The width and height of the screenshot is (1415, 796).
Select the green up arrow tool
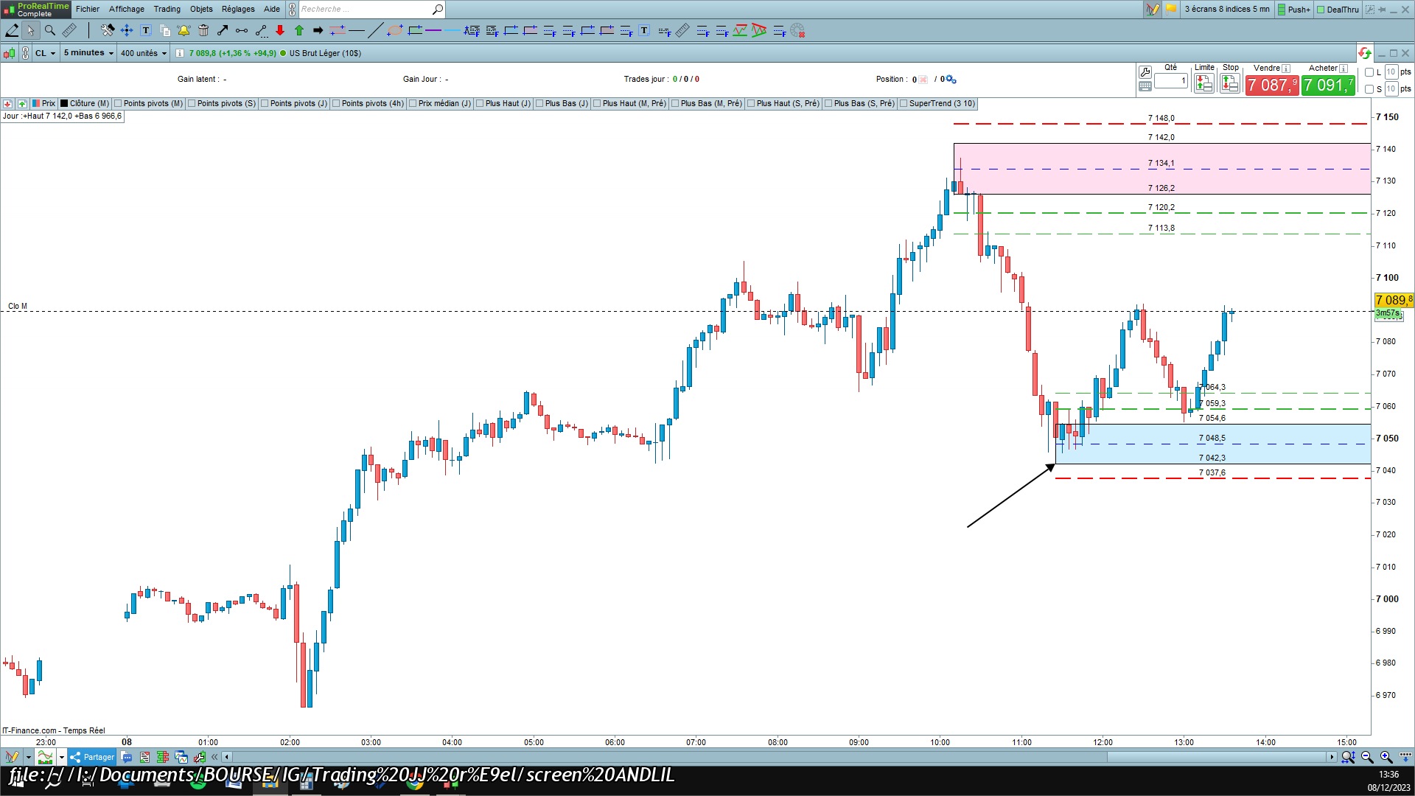coord(299,30)
